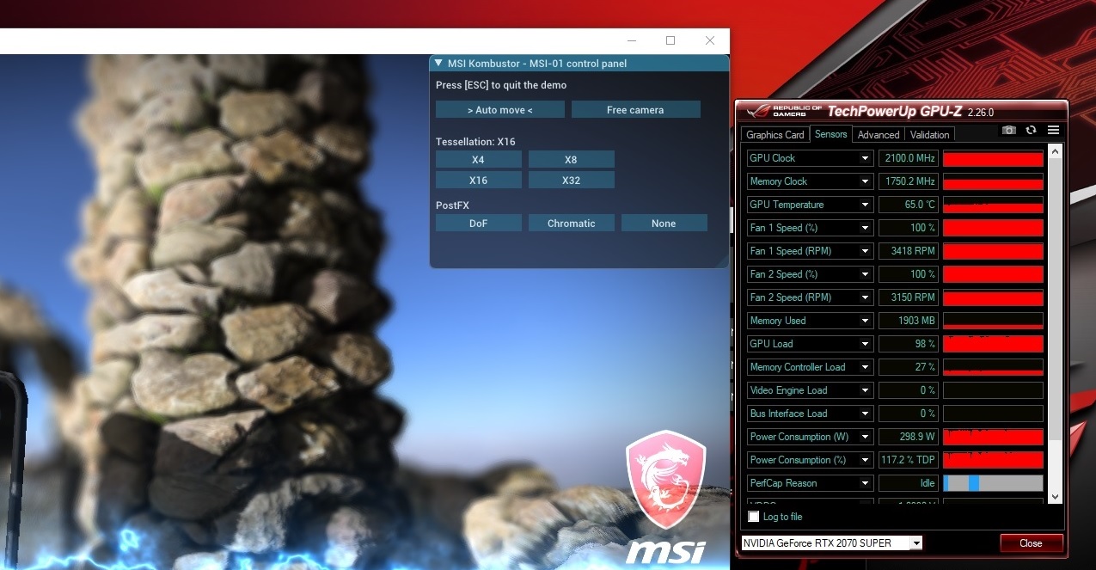Click the 2100.0 MHz GPU clock value
The height and width of the screenshot is (570, 1096).
[908, 158]
